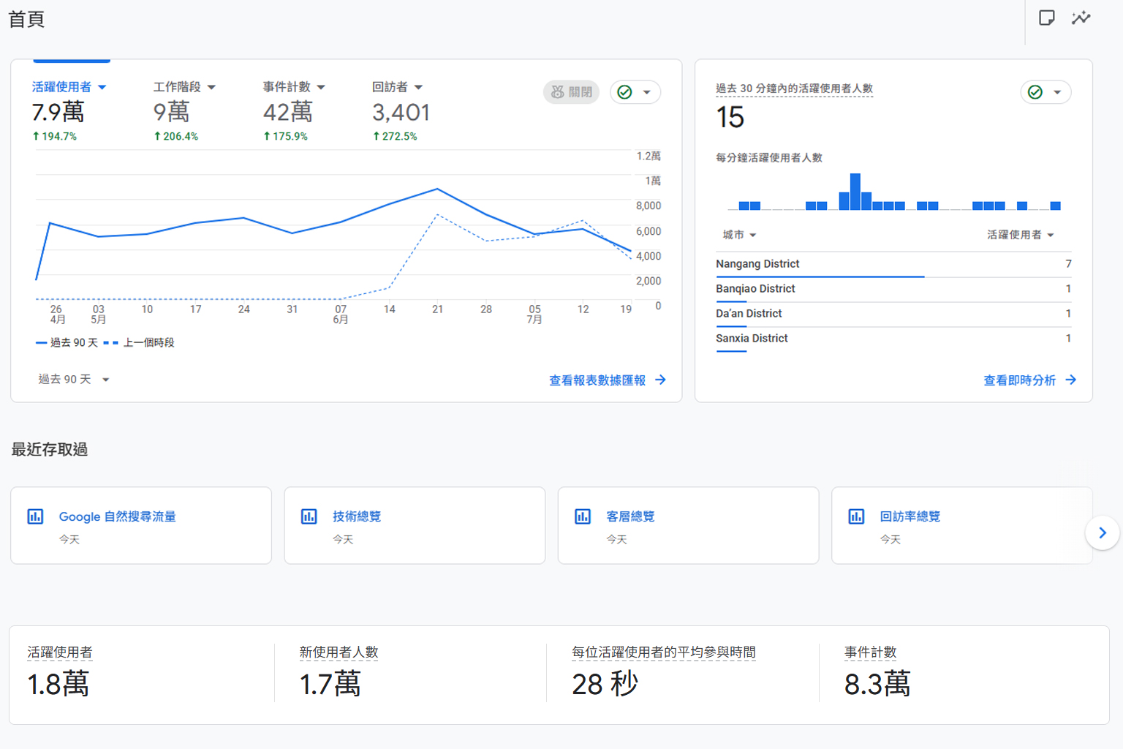Click the 1.7萬 new users value
This screenshot has height=749, width=1123.
point(330,685)
